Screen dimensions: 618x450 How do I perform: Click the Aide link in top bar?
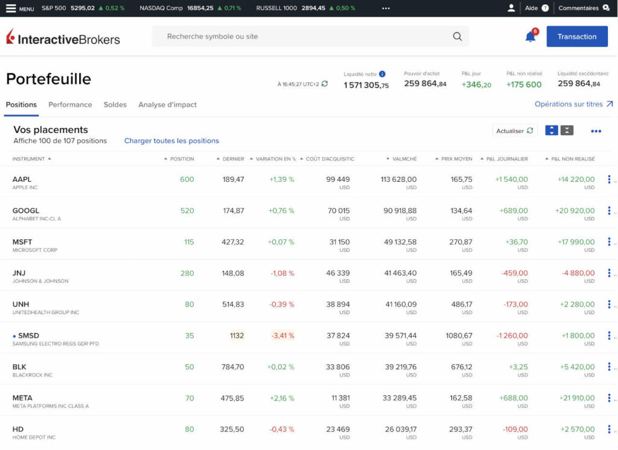pos(531,8)
